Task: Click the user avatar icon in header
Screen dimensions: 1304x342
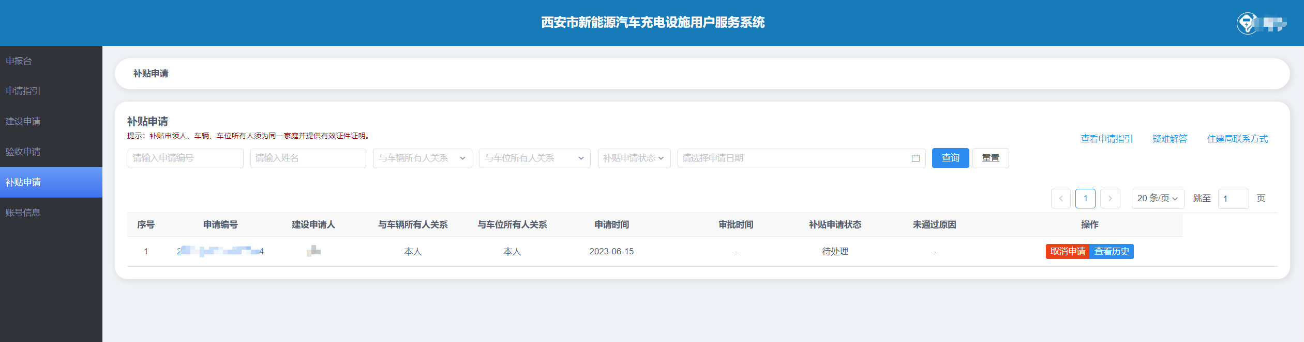Action: pos(1247,23)
